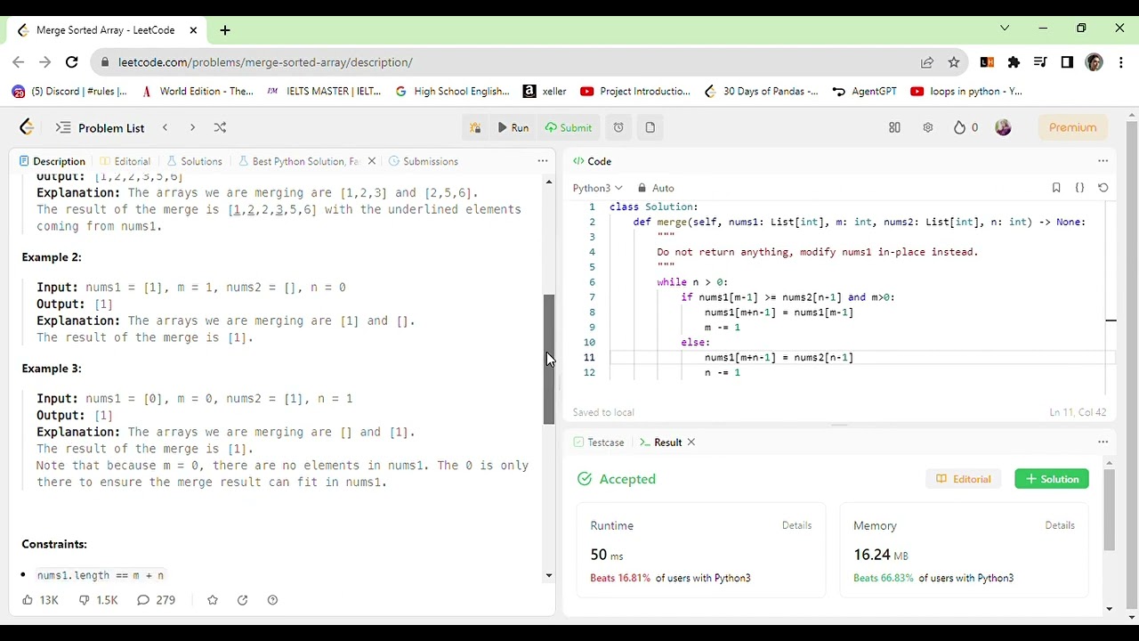Click the result panel scrollbar thumb
1139x641 pixels.
[1109, 509]
